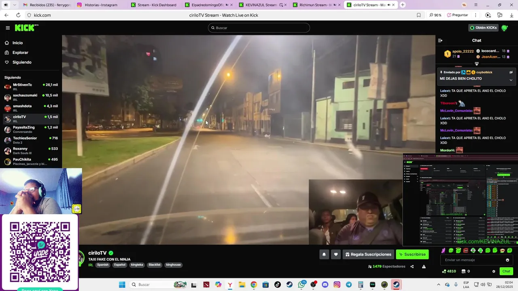The image size is (518, 291).
Task: Mute the ElpadredomingoOfic tab audio
Action: [x=227, y=5]
